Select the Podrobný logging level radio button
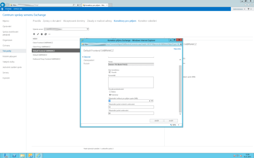The width and height of the screenshot is (254, 158). tap(110, 95)
